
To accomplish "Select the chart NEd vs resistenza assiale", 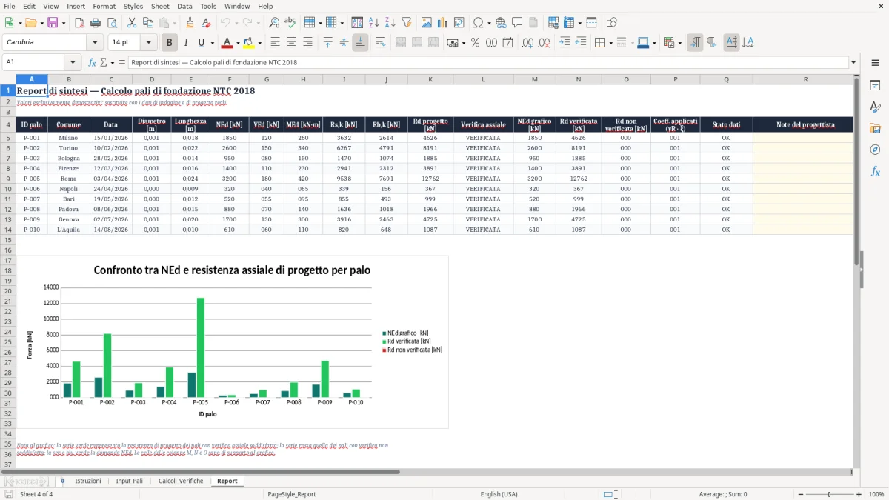I will (232, 341).
